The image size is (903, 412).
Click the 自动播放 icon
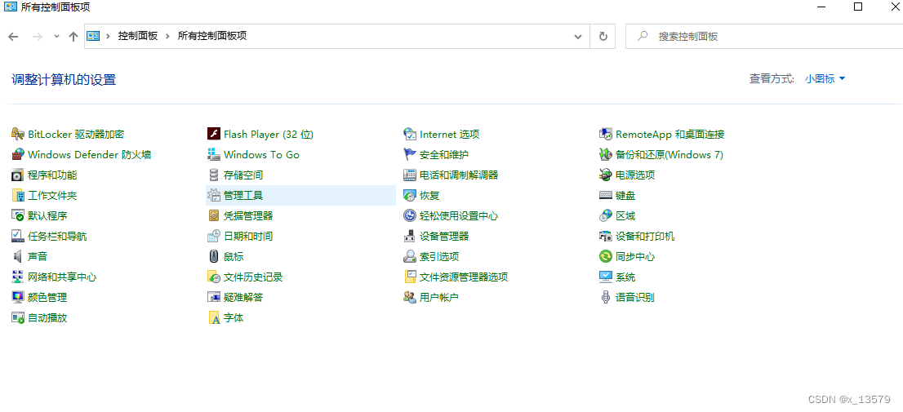(18, 317)
